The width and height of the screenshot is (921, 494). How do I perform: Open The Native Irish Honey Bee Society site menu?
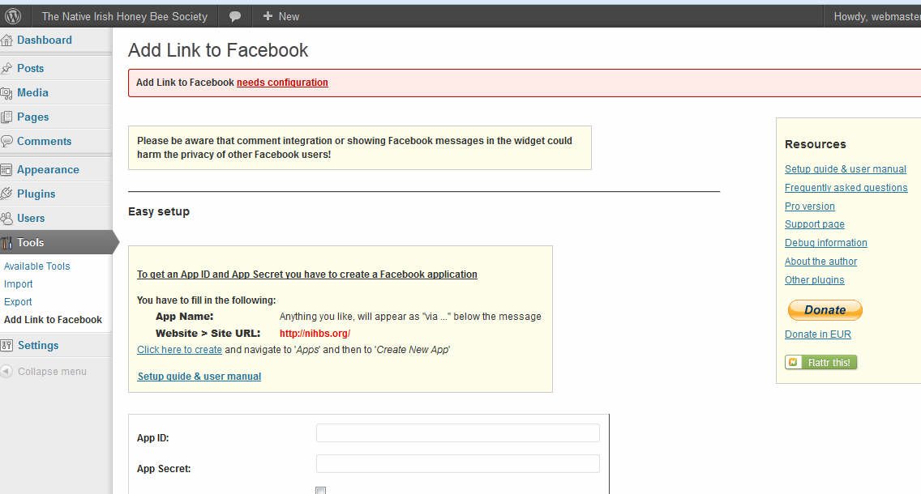tap(125, 16)
